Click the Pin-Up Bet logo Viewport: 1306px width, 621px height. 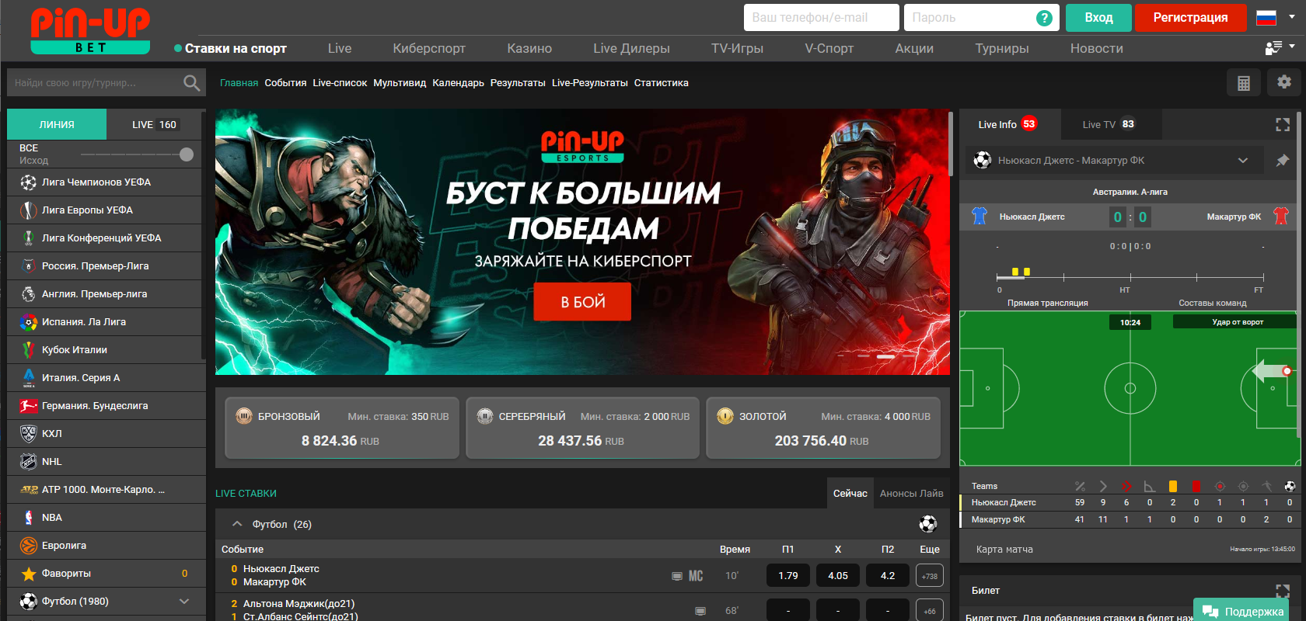pos(90,31)
